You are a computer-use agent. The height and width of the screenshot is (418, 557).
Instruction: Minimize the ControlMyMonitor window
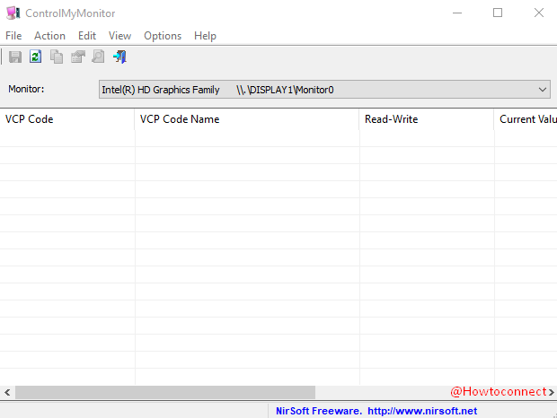pyautogui.click(x=457, y=13)
